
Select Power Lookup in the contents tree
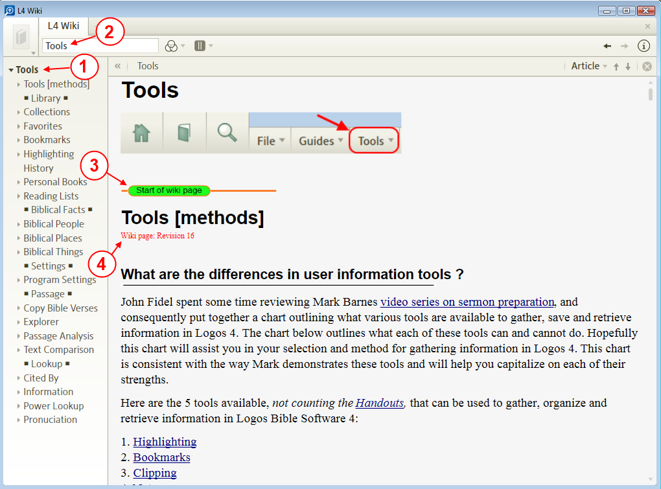(x=54, y=405)
